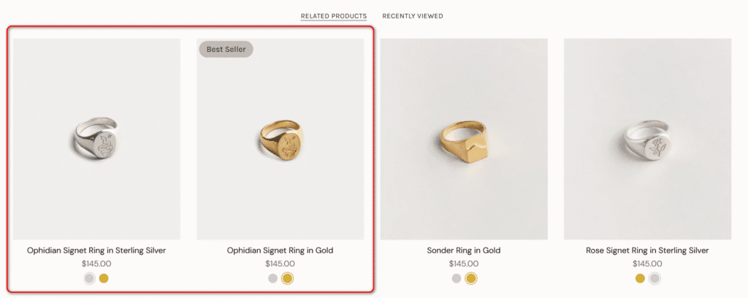View the Rose Signet Ring photo

coord(647,139)
